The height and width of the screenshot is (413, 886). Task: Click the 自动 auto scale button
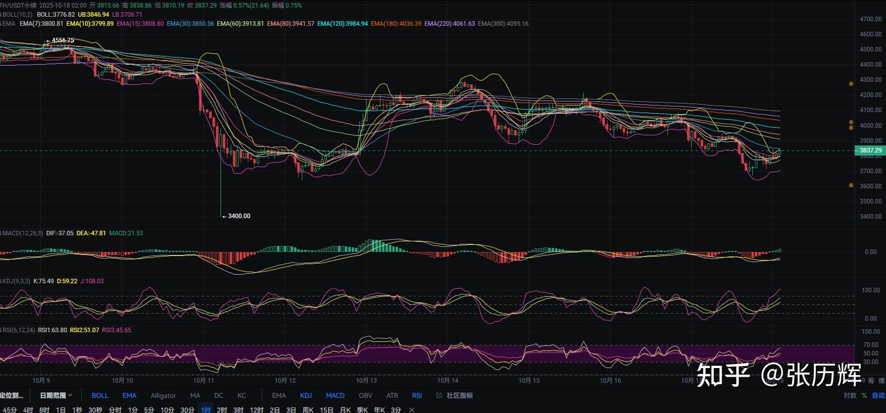click(878, 395)
